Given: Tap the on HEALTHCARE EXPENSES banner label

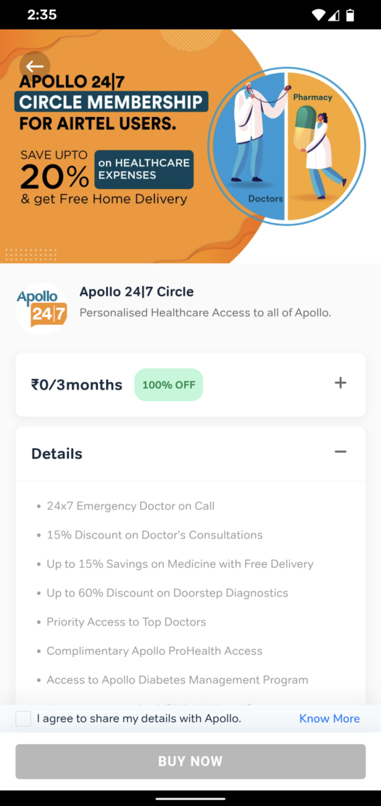Looking at the screenshot, I should pyautogui.click(x=144, y=169).
